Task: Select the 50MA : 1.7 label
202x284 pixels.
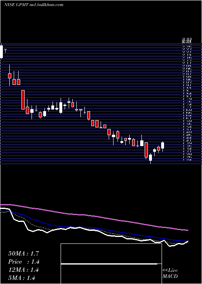Action: point(23,254)
